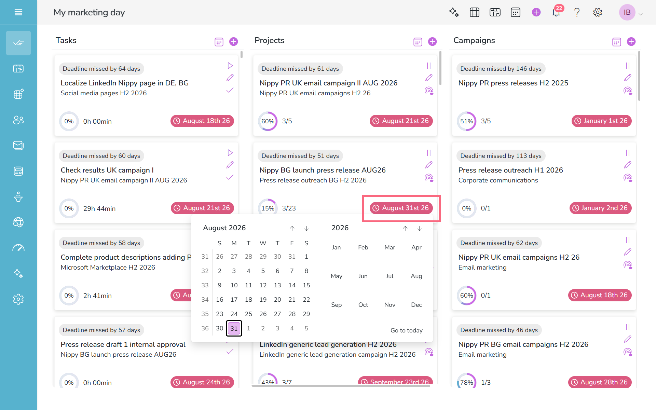The image size is (656, 410).
Task: Pause the Press release outreach H1 2026 campaign
Action: pos(628,153)
